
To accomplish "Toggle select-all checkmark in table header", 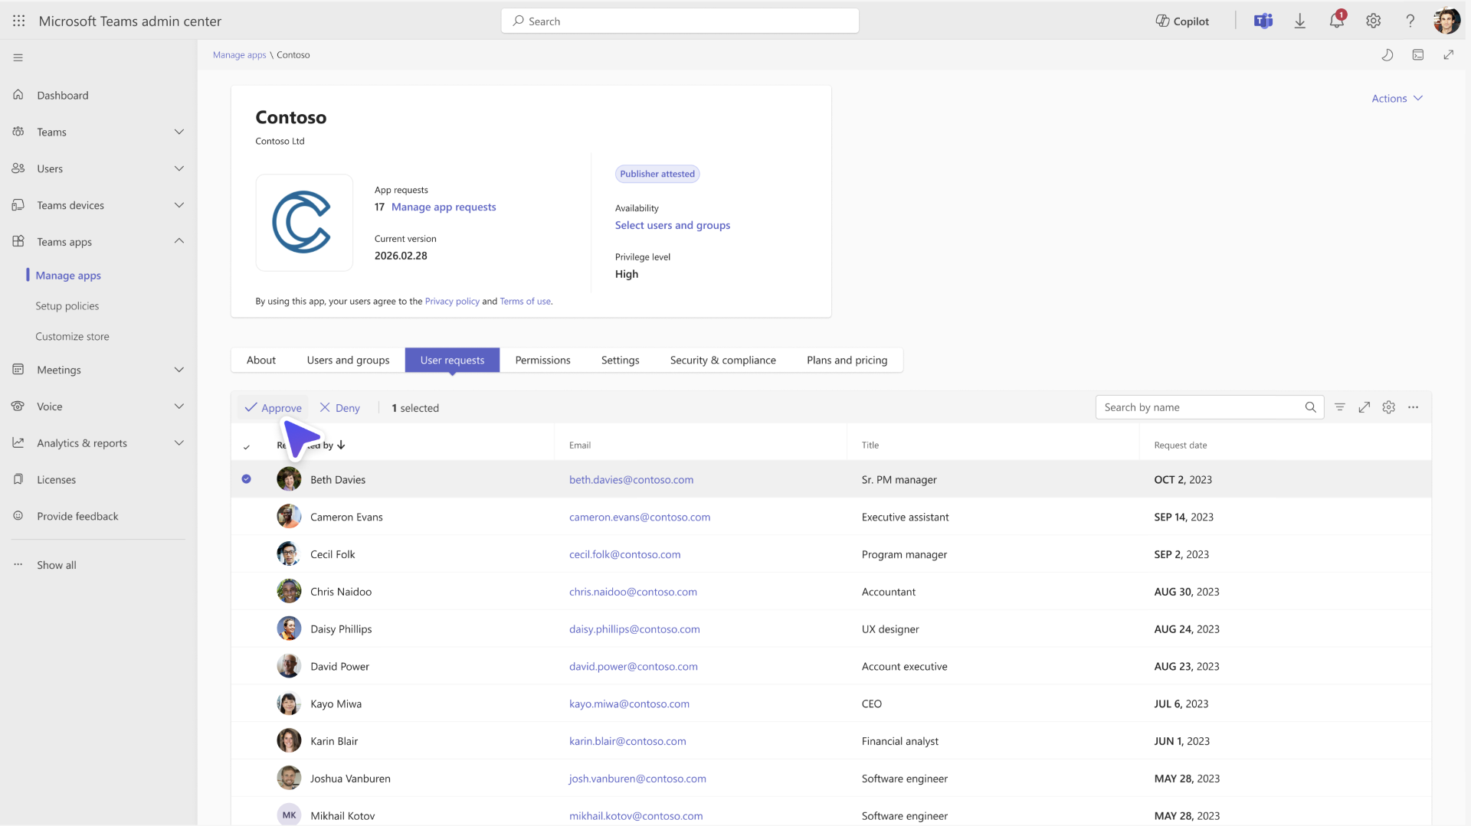I will pyautogui.click(x=247, y=446).
